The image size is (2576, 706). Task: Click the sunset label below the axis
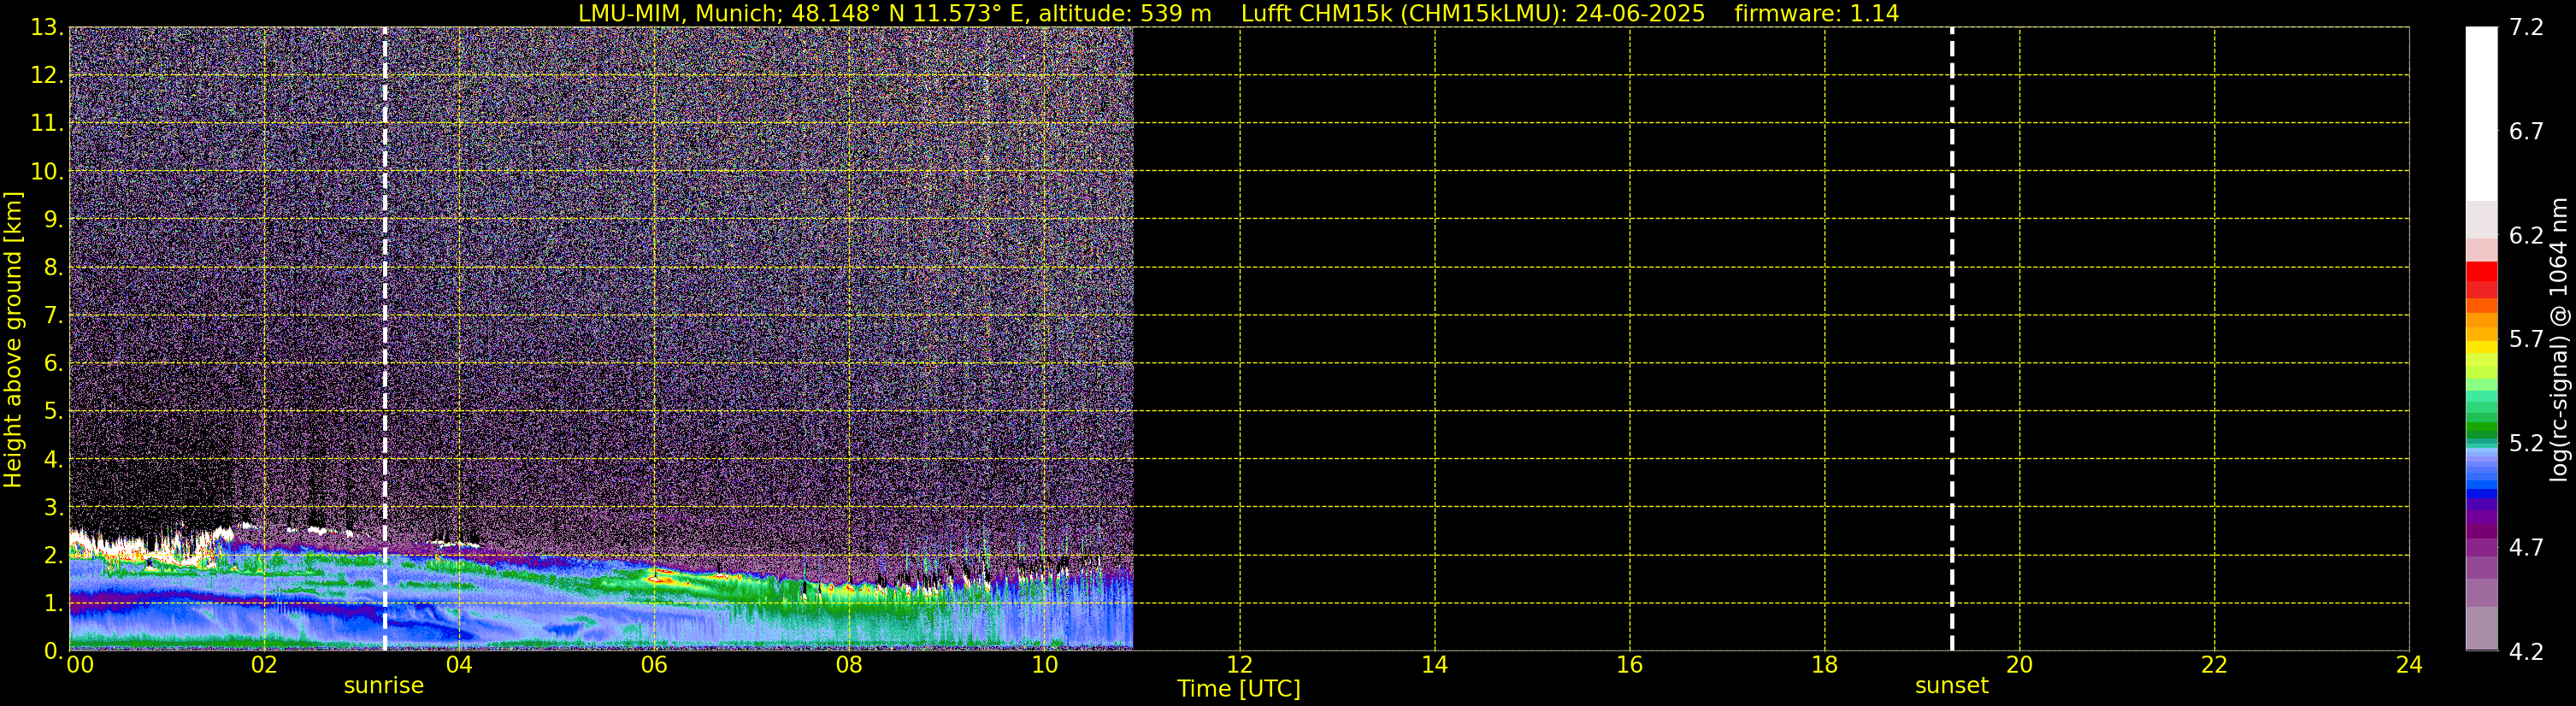tap(1951, 685)
